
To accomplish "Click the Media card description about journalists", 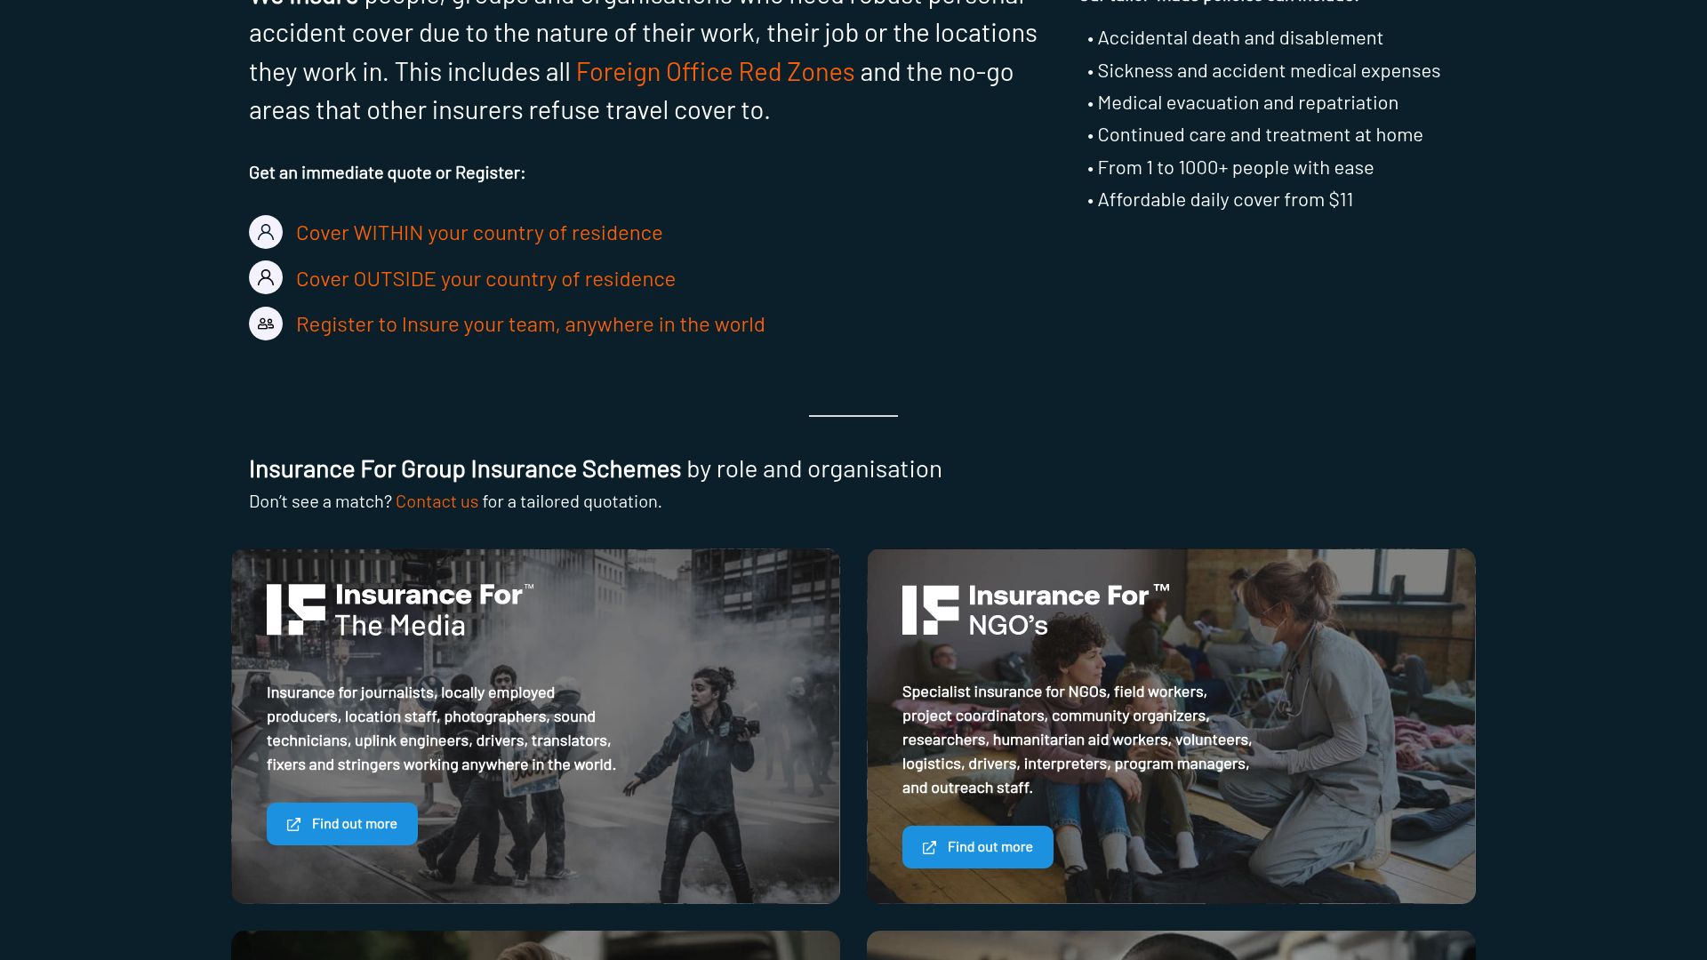I will point(441,728).
